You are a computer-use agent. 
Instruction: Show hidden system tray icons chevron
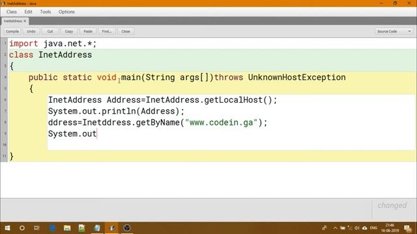tap(336, 228)
